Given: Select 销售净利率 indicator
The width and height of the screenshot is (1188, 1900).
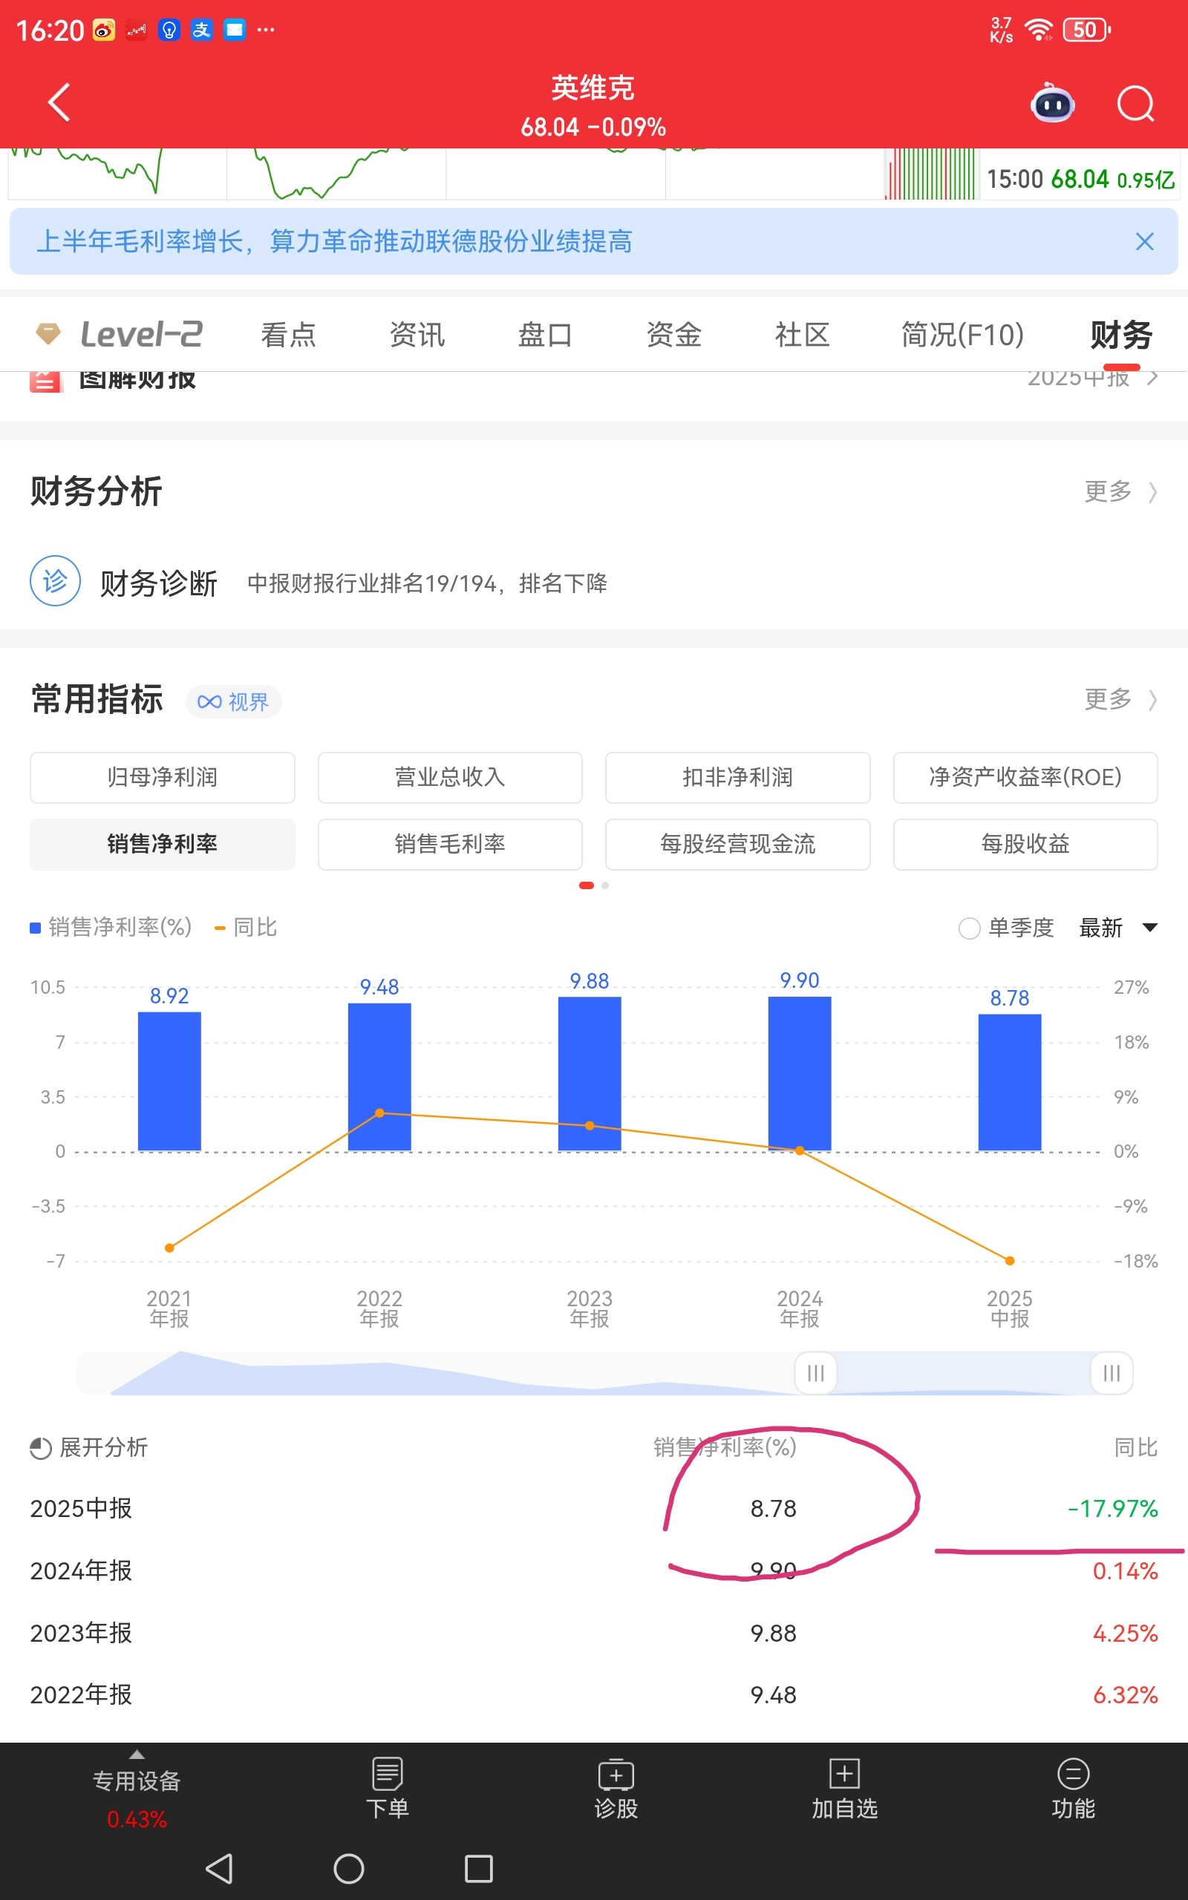Looking at the screenshot, I should pyautogui.click(x=163, y=844).
